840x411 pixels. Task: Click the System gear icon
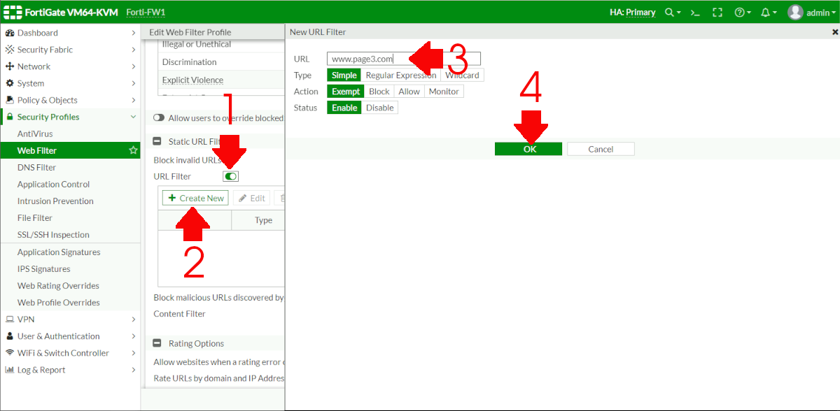[x=10, y=83]
